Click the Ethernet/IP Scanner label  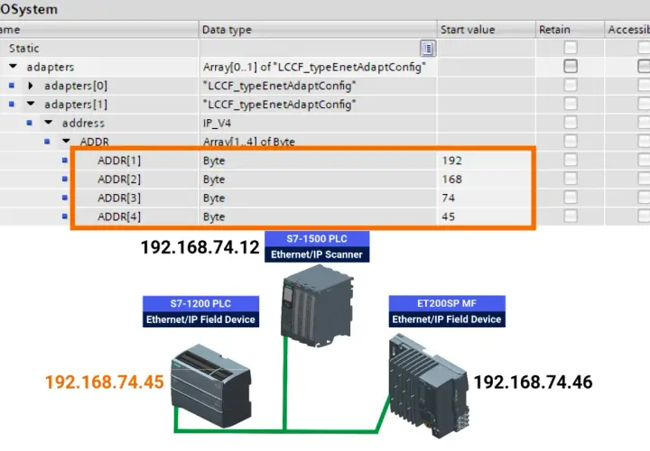click(317, 254)
